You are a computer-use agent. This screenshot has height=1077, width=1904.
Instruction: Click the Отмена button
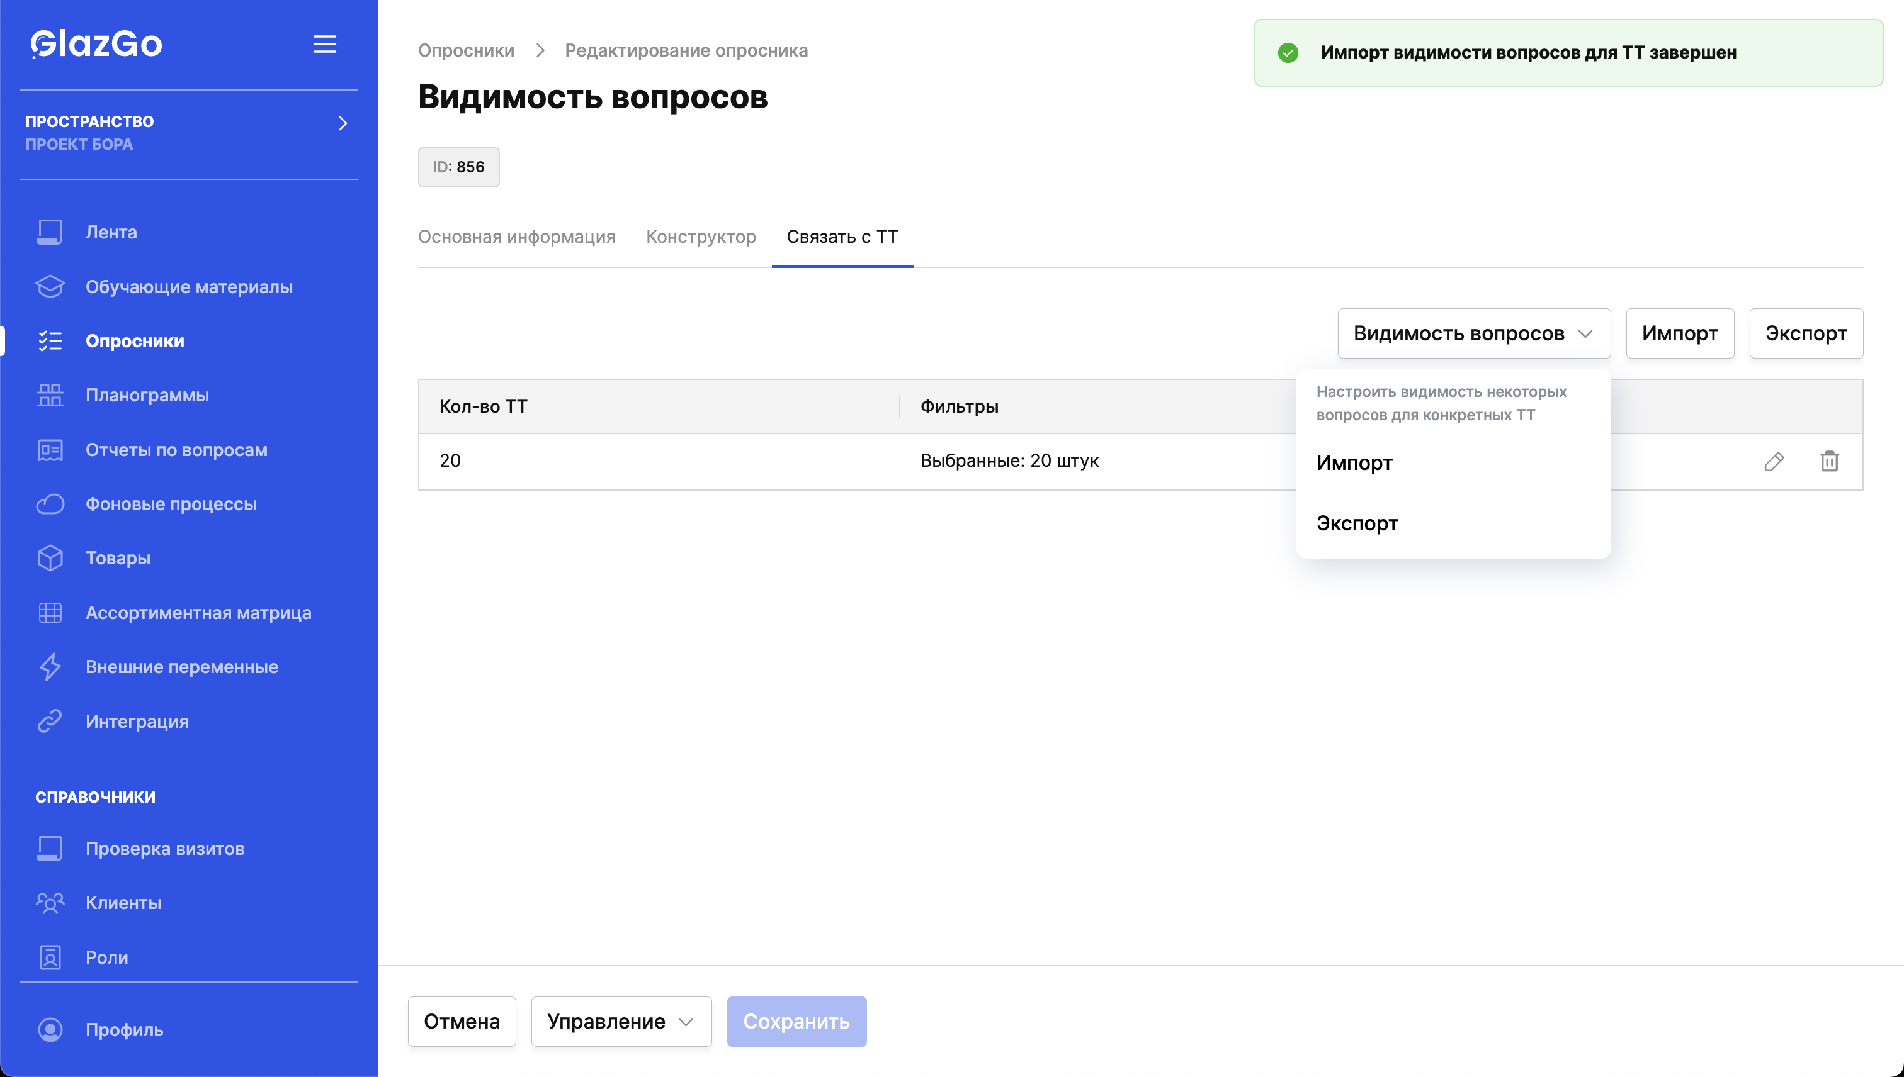tap(462, 1022)
